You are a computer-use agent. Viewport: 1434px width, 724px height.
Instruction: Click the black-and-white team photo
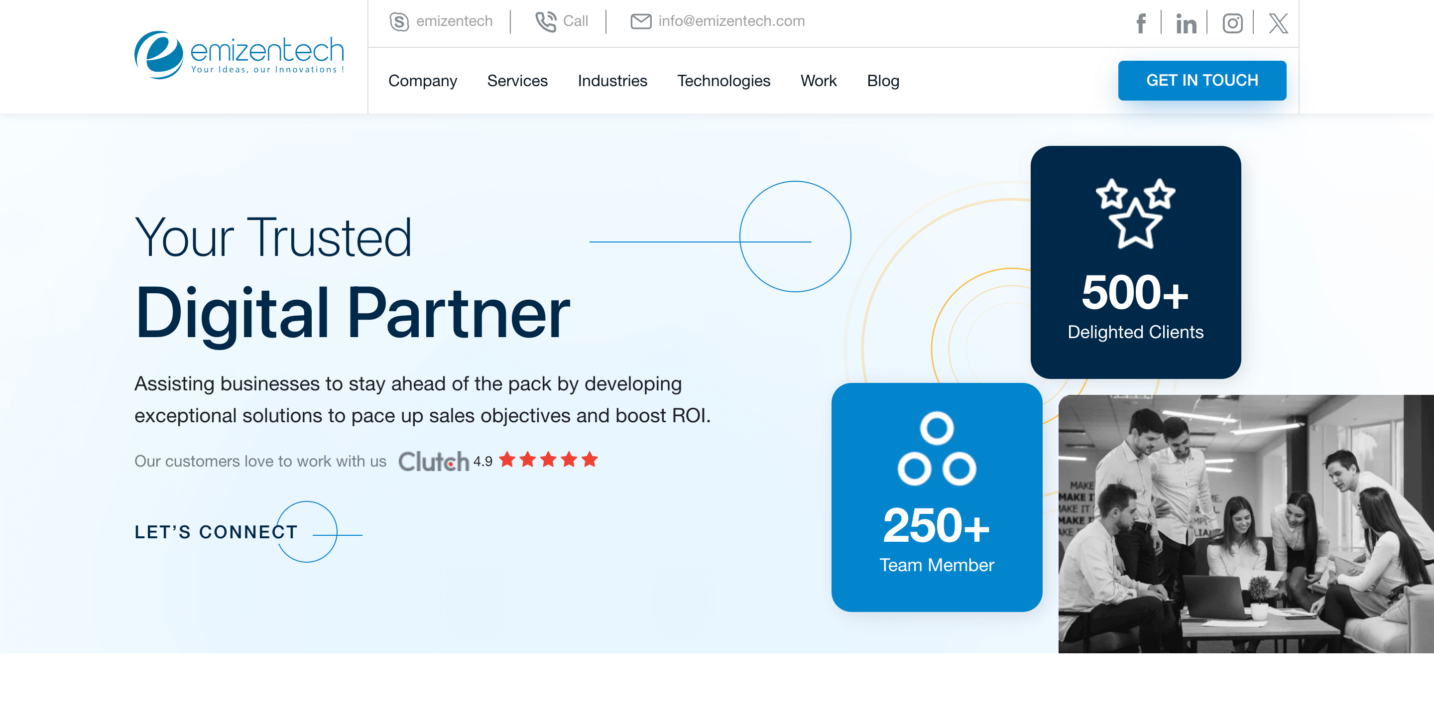pyautogui.click(x=1245, y=524)
